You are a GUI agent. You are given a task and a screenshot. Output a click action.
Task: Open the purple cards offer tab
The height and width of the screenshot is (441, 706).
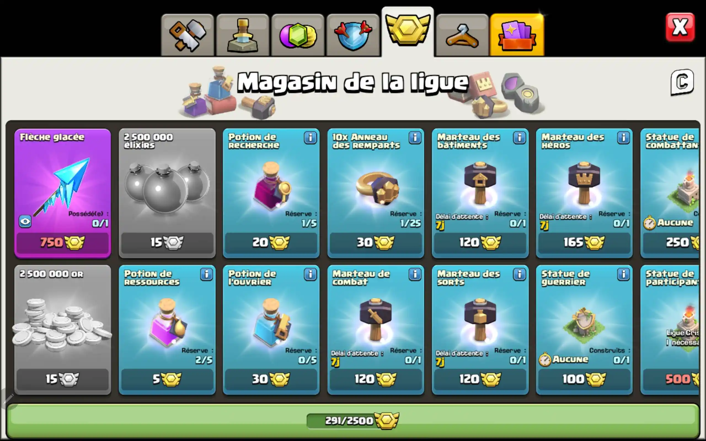(517, 35)
